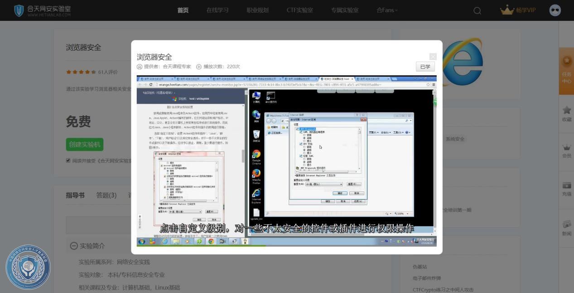Click the star rating next to 61人评价

(x=81, y=72)
